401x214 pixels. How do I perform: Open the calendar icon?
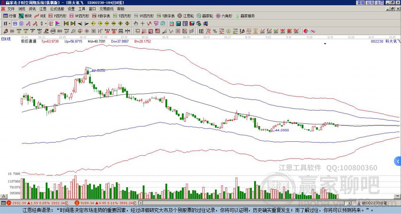point(172,24)
